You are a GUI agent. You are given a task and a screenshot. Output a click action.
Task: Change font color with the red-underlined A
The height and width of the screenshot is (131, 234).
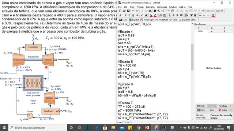[151, 15]
